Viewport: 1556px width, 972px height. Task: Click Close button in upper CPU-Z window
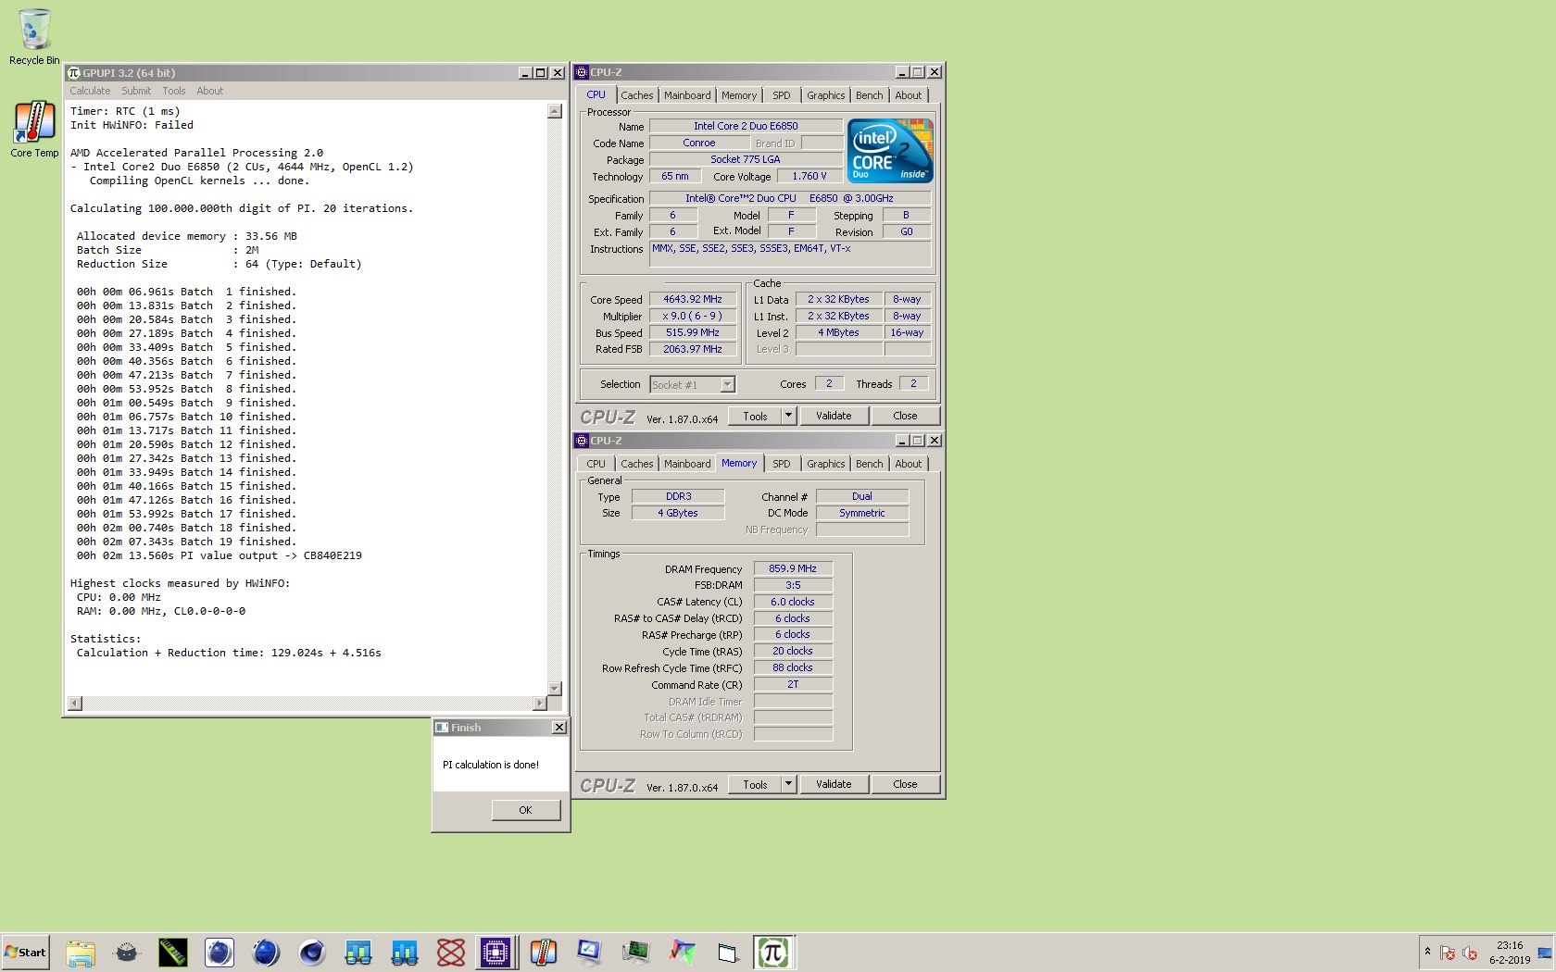(905, 416)
